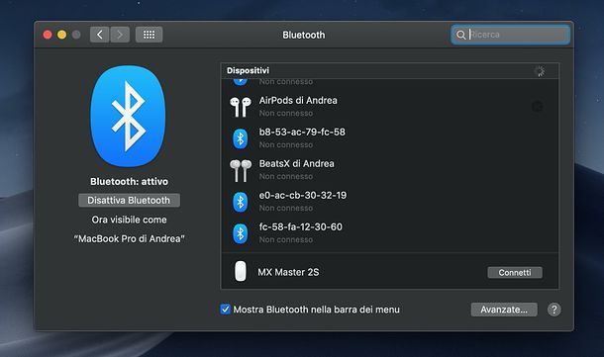Image resolution: width=604 pixels, height=357 pixels.
Task: Close the Bluetooth window with red button
Action: pyautogui.click(x=48, y=35)
